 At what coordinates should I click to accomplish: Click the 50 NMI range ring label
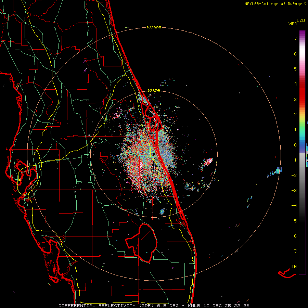point(154,90)
